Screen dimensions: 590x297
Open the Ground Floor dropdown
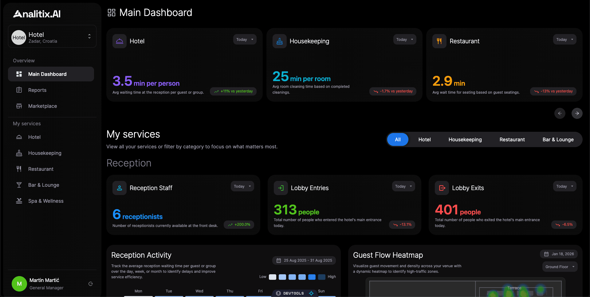[x=560, y=267]
